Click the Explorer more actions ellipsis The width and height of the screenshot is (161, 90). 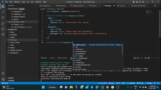pyautogui.click(x=35, y=5)
